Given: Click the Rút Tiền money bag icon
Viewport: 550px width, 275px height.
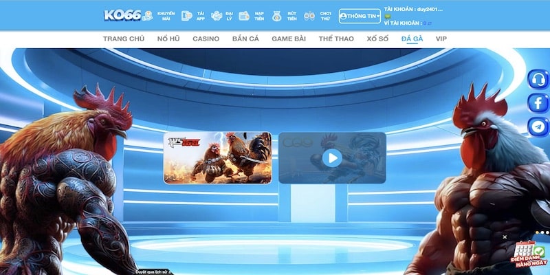Looking at the screenshot, I should tap(277, 16).
